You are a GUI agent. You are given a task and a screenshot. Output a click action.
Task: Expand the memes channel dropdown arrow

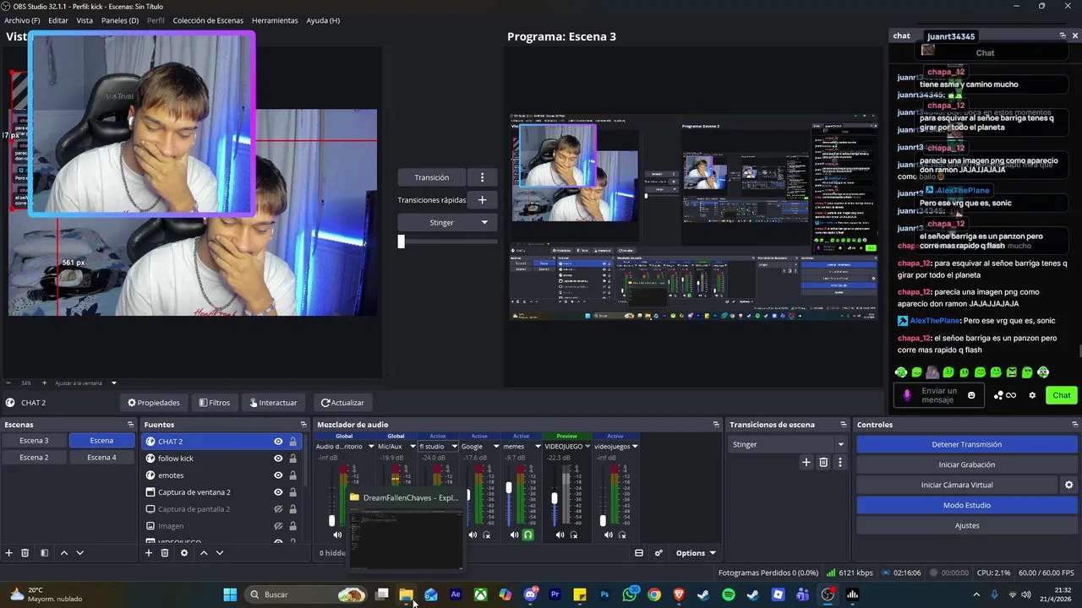pos(538,447)
